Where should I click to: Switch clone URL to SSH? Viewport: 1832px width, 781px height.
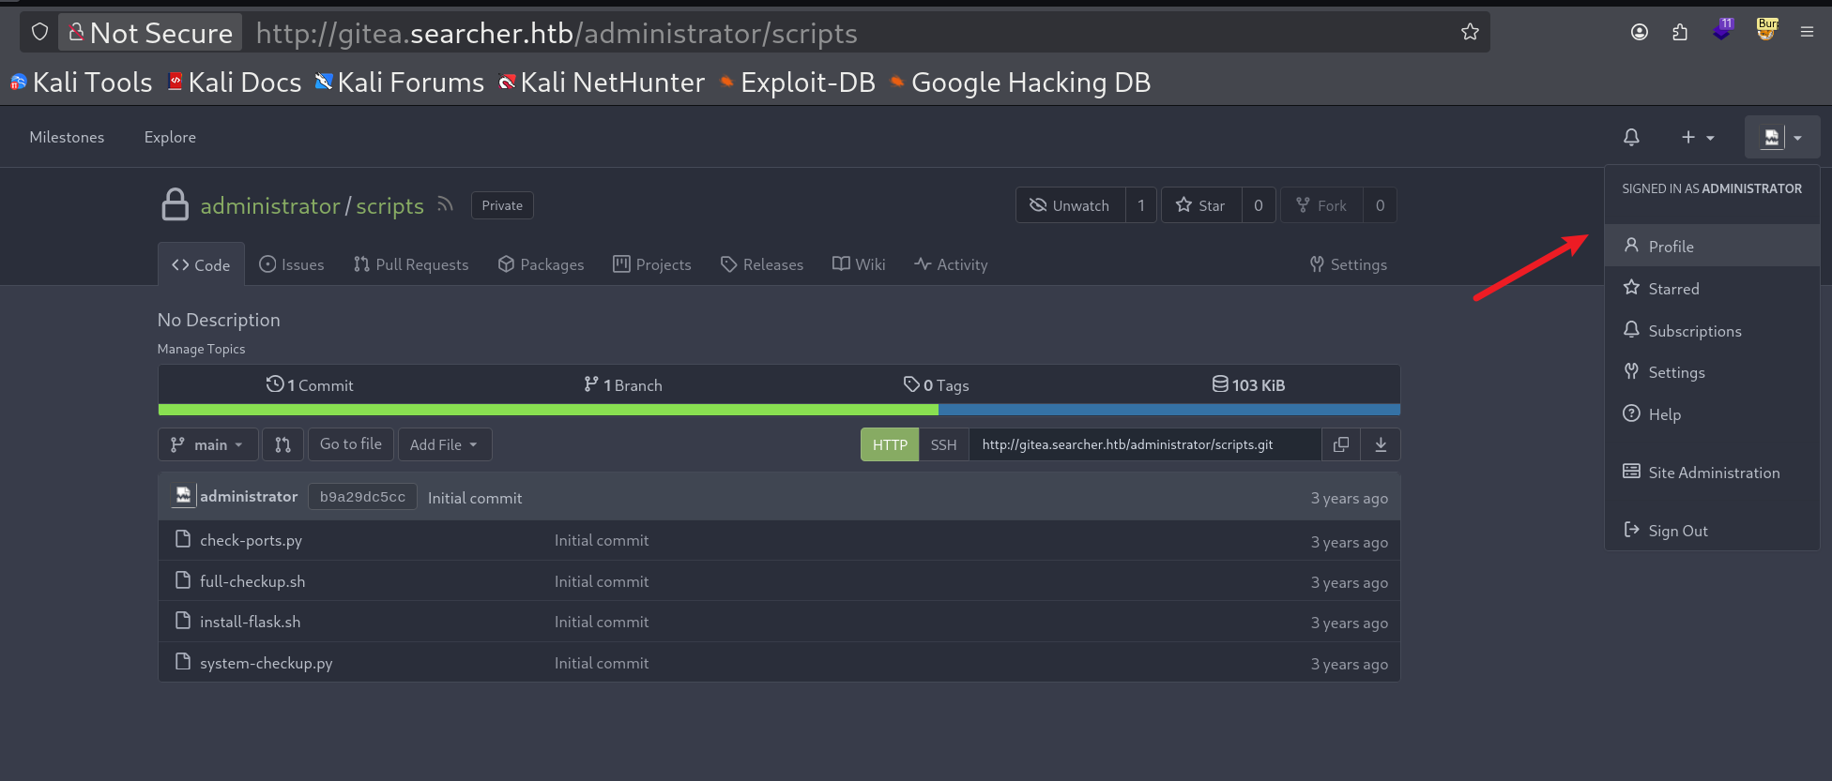tap(943, 444)
